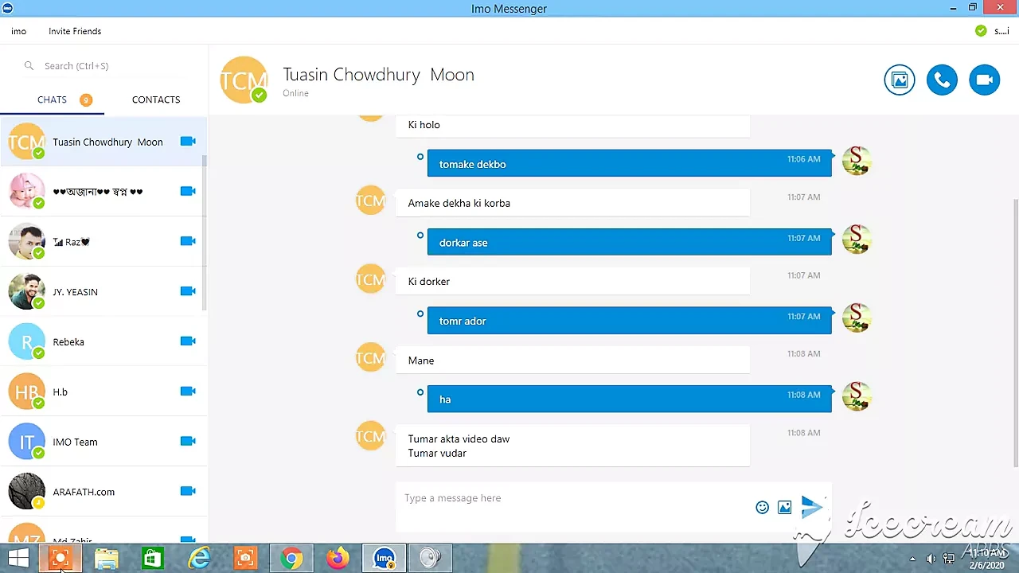
Task: Select the 'Ki dorker' received message
Action: pyautogui.click(x=572, y=282)
